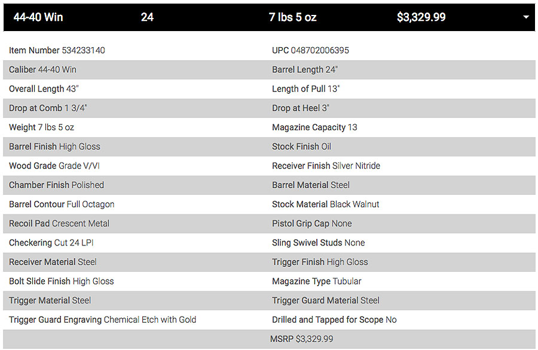
Task: Select the UPC 048702006395 entry
Action: [x=310, y=51]
